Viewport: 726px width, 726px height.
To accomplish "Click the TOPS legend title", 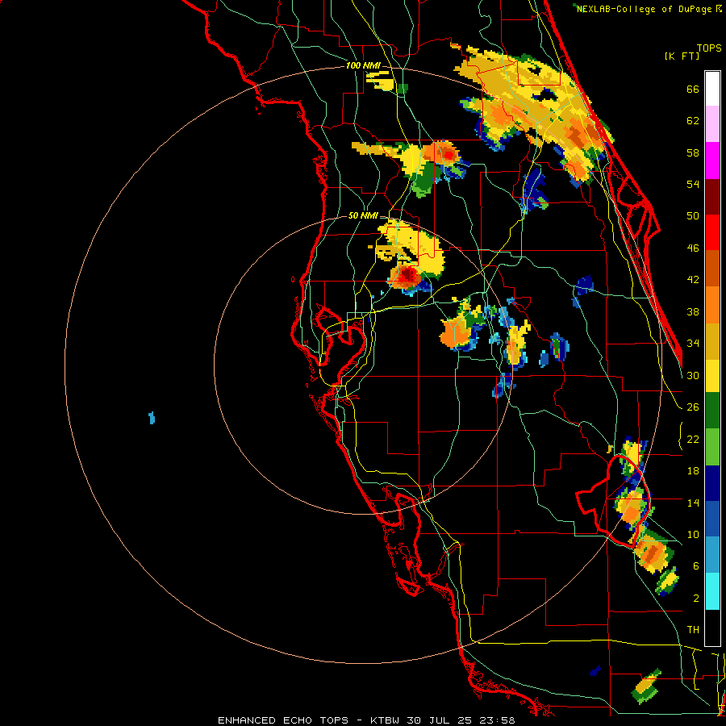I will (709, 48).
